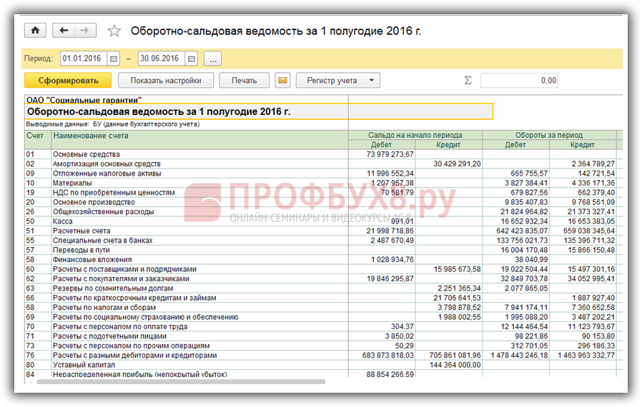Click the sum field showing 0,00
This screenshot has height=407, width=642.
tap(519, 80)
